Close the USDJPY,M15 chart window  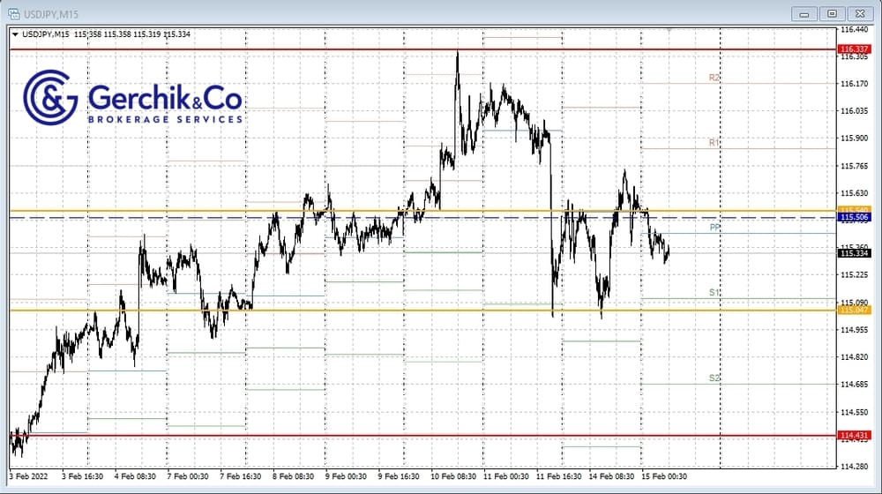858,13
